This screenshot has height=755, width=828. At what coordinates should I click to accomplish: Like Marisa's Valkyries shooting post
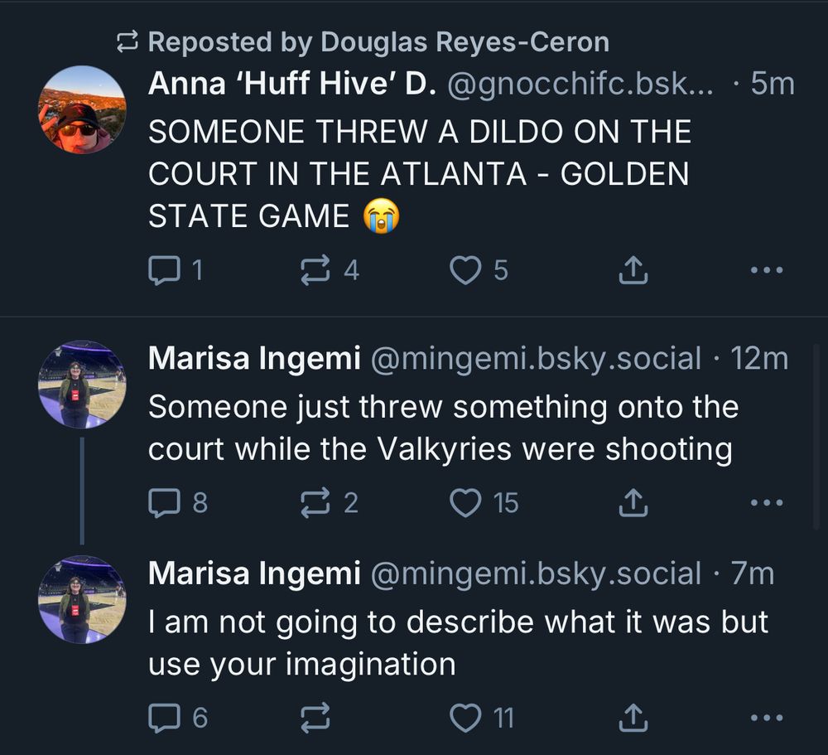465,502
